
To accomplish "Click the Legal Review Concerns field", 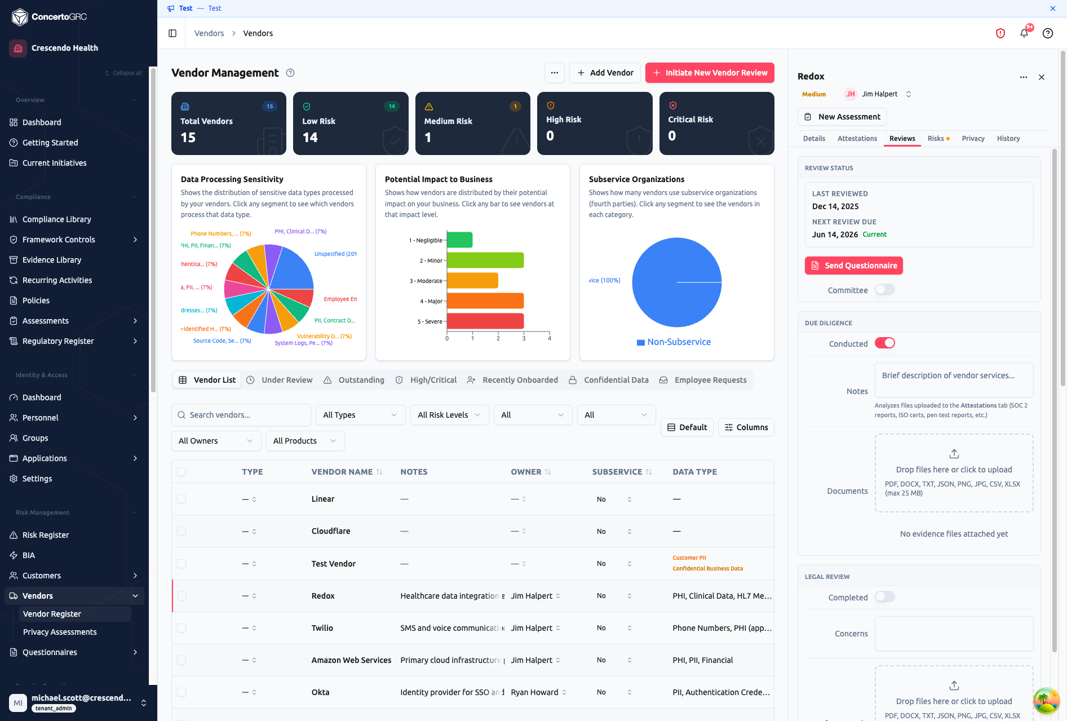I will point(954,634).
